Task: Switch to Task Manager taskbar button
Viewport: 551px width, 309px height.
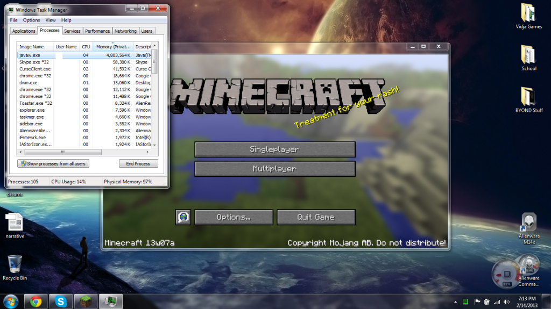Action: [x=111, y=301]
